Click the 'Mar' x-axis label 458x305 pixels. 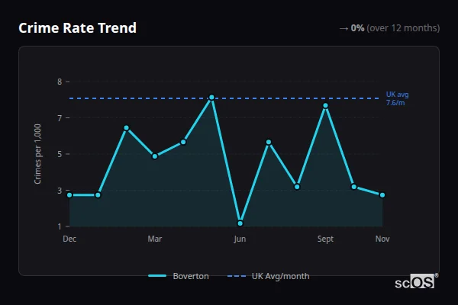155,239
